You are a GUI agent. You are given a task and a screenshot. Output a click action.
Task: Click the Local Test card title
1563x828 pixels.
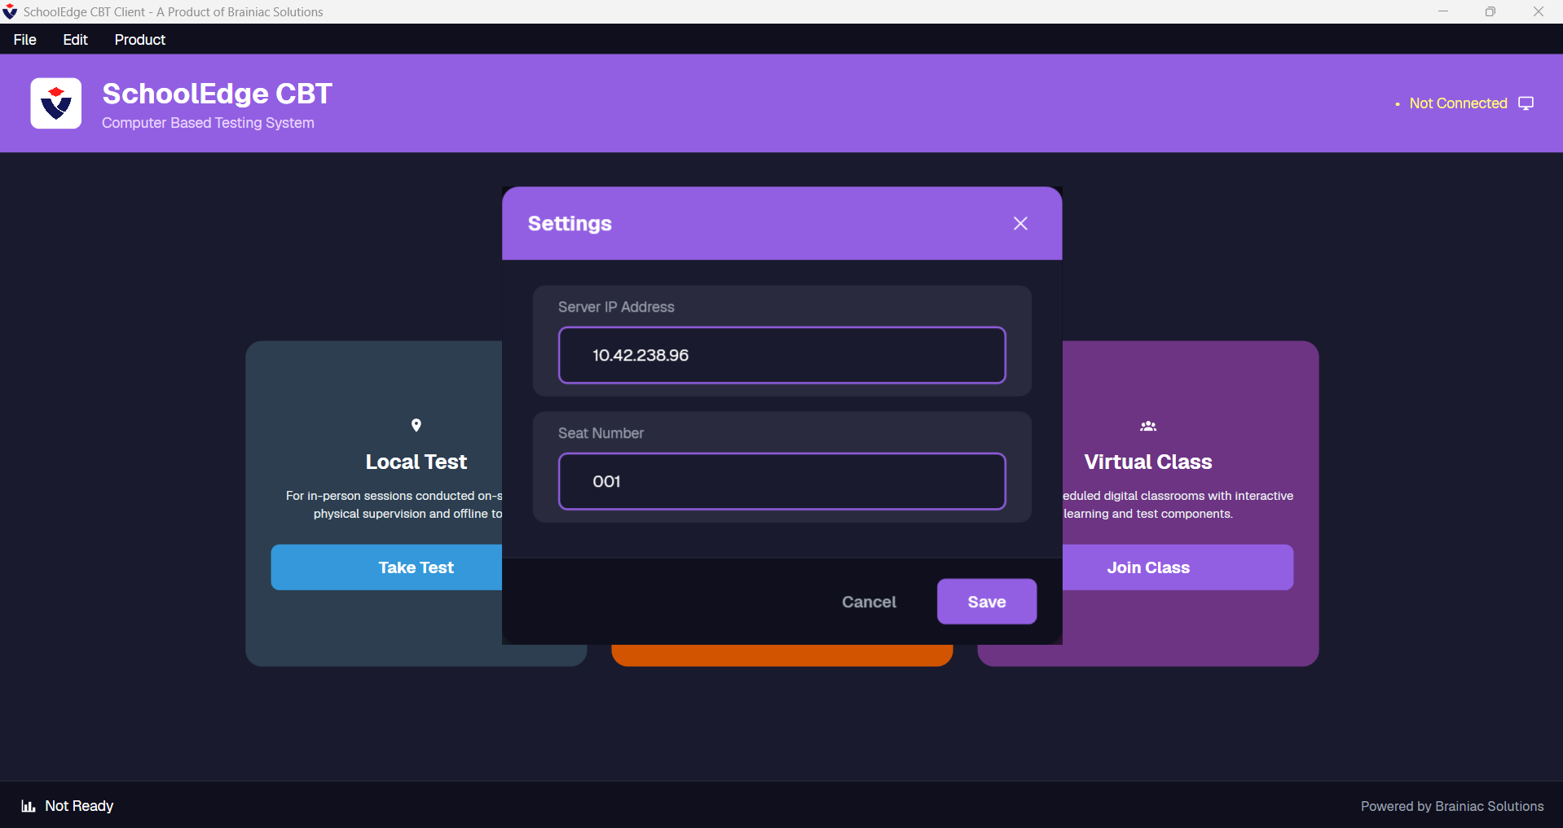pyautogui.click(x=416, y=462)
